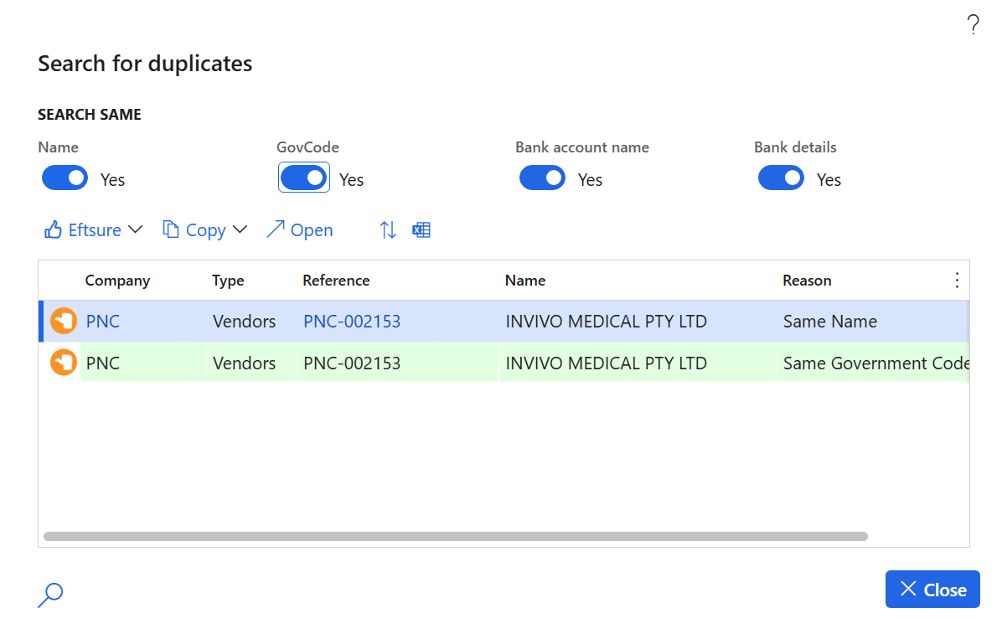Click PNC company cell in the green row
Image resolution: width=1002 pixels, height=644 pixels.
[x=143, y=363]
